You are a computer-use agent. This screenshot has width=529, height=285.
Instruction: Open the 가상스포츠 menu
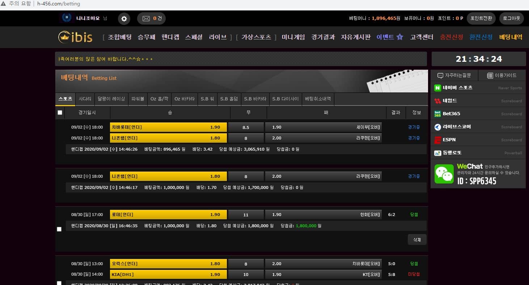tap(256, 37)
